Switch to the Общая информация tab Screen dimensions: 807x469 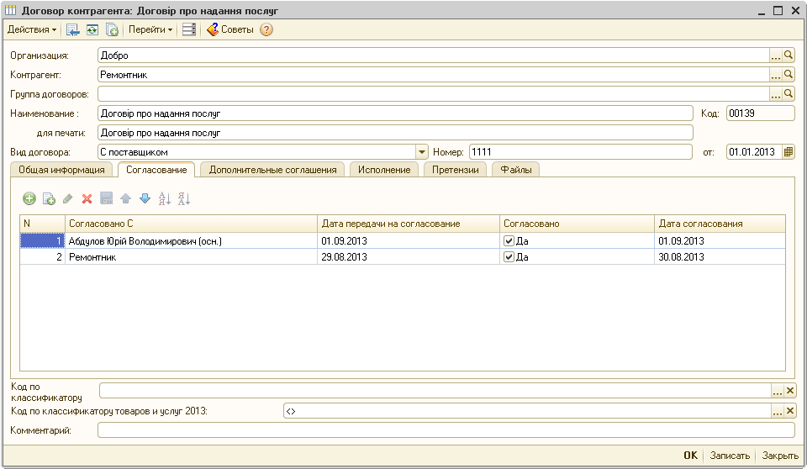[x=61, y=170]
